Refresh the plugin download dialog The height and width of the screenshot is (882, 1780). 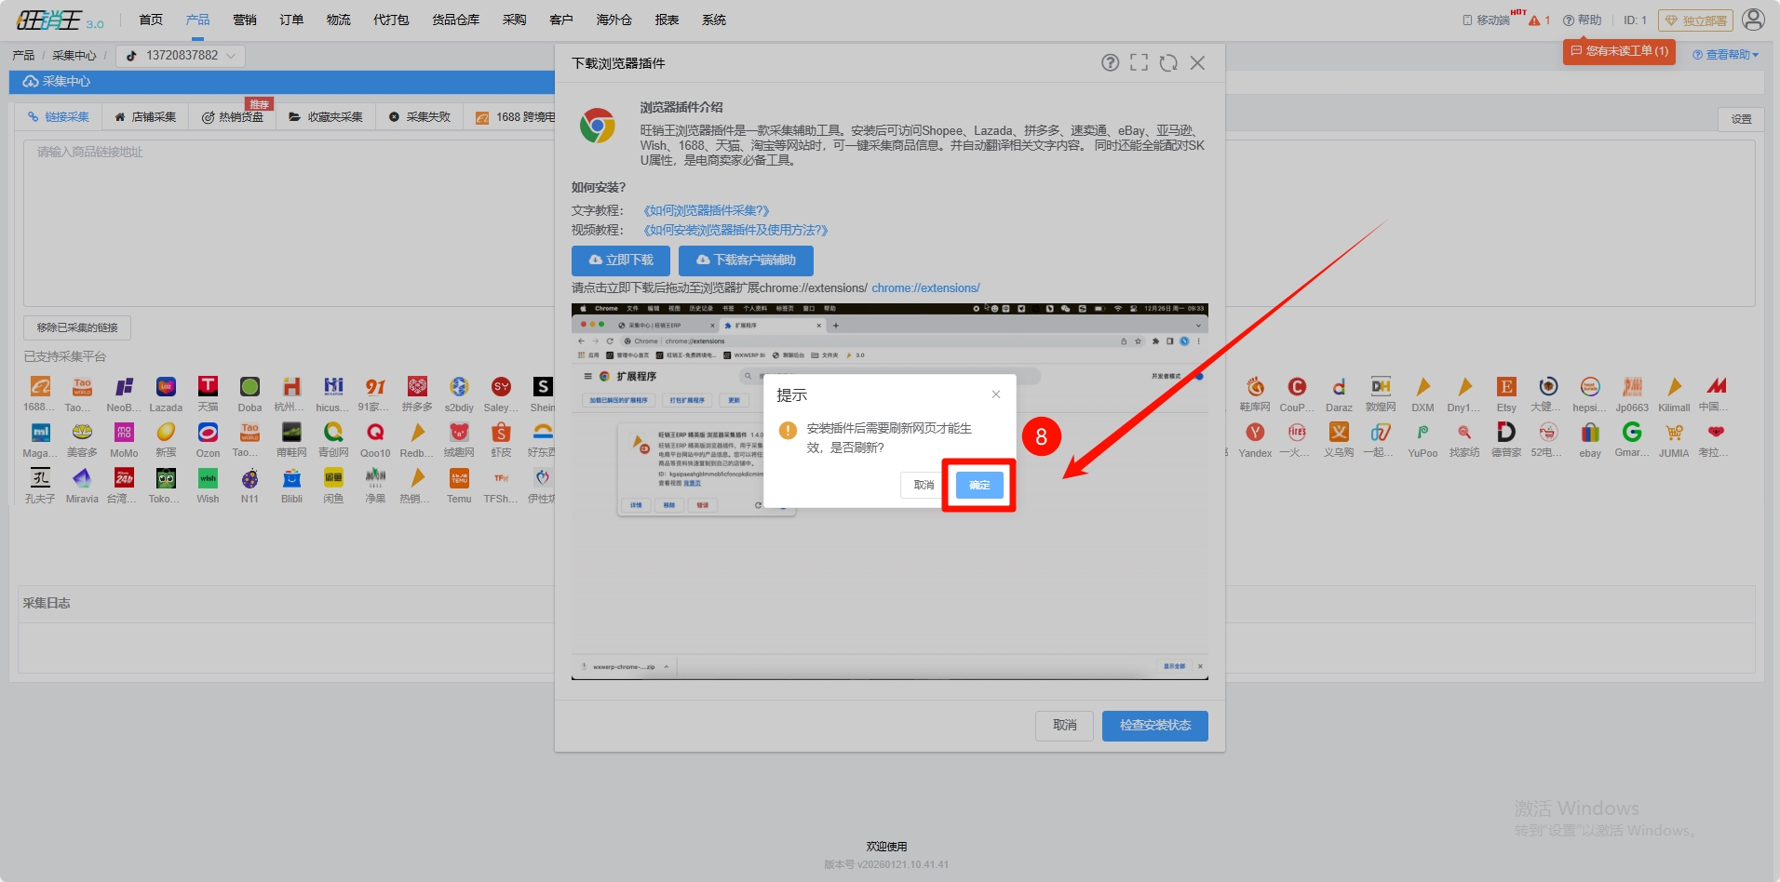click(1168, 63)
